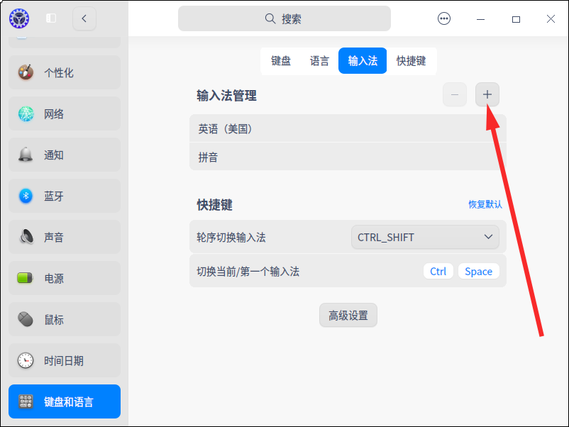Open 电源 power settings

click(x=65, y=278)
